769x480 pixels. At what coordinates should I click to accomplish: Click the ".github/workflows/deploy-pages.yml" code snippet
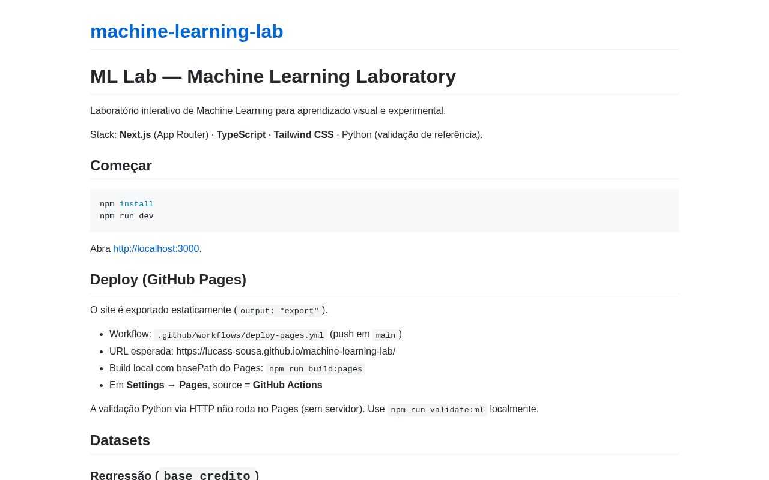[240, 335]
